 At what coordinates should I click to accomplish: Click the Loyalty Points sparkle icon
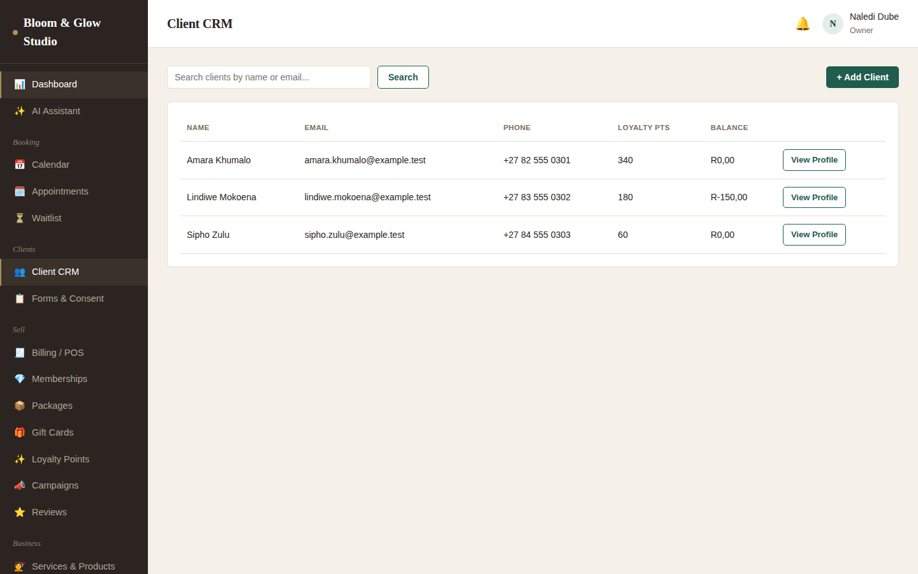[x=20, y=459]
